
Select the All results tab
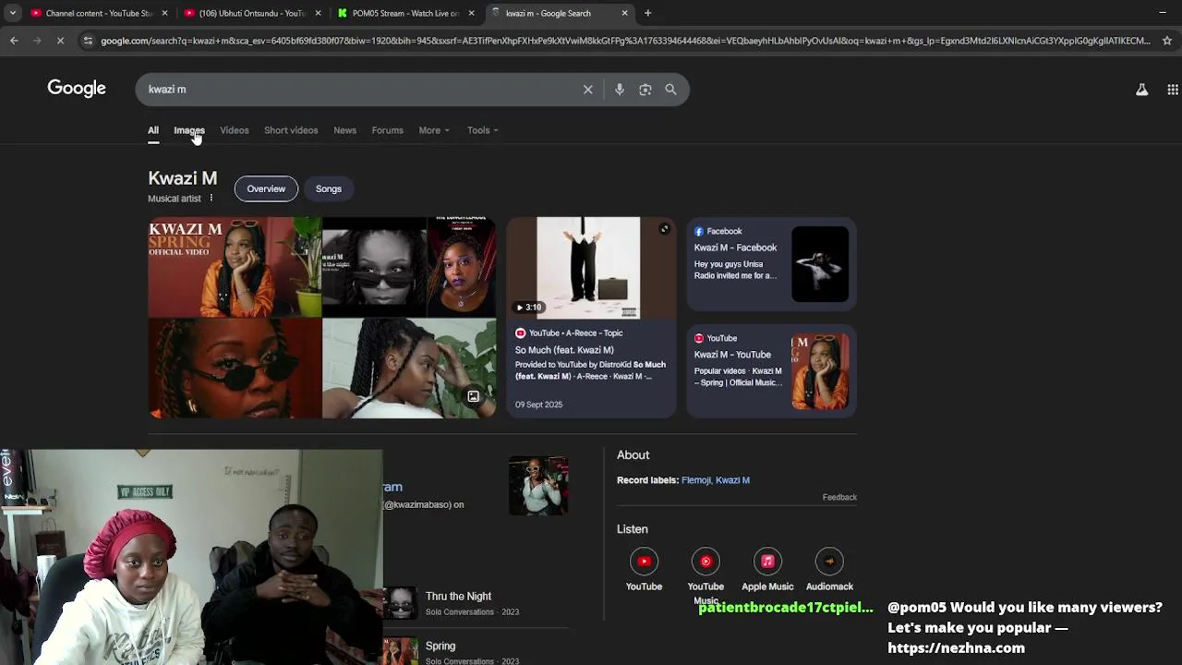point(153,130)
